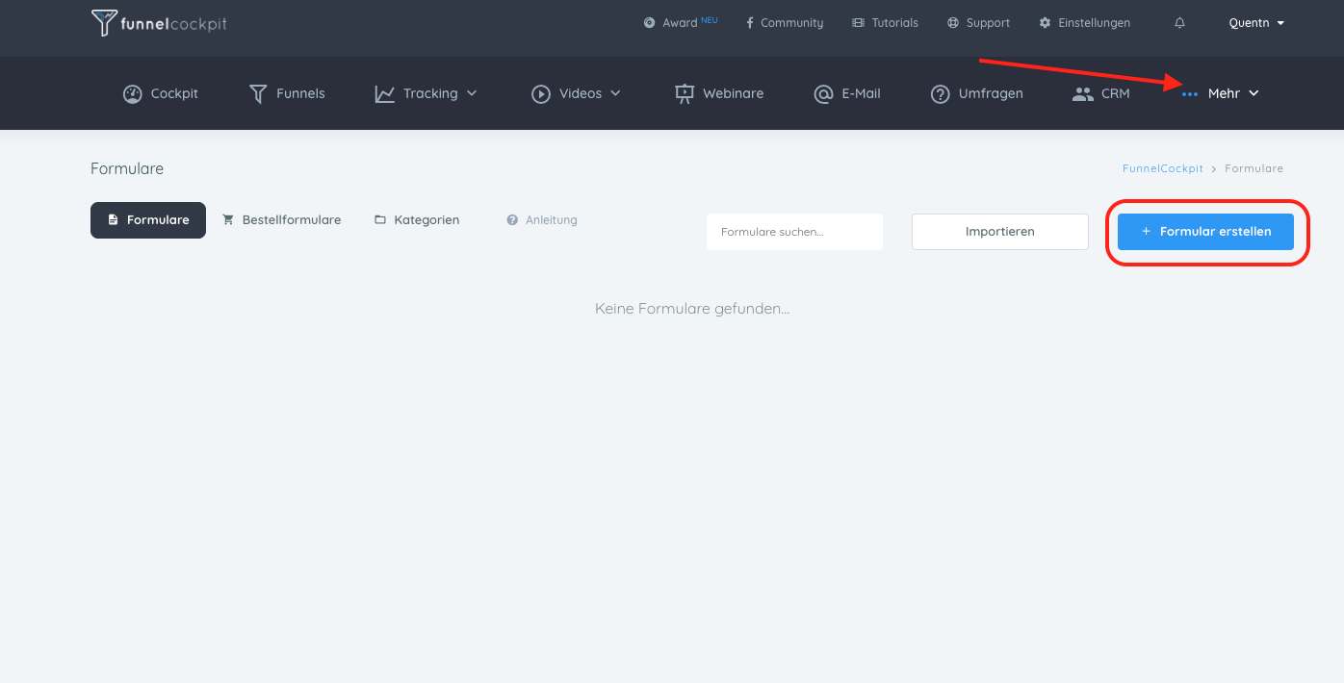1344x683 pixels.
Task: Open the Mehr dropdown menu
Action: point(1221,93)
